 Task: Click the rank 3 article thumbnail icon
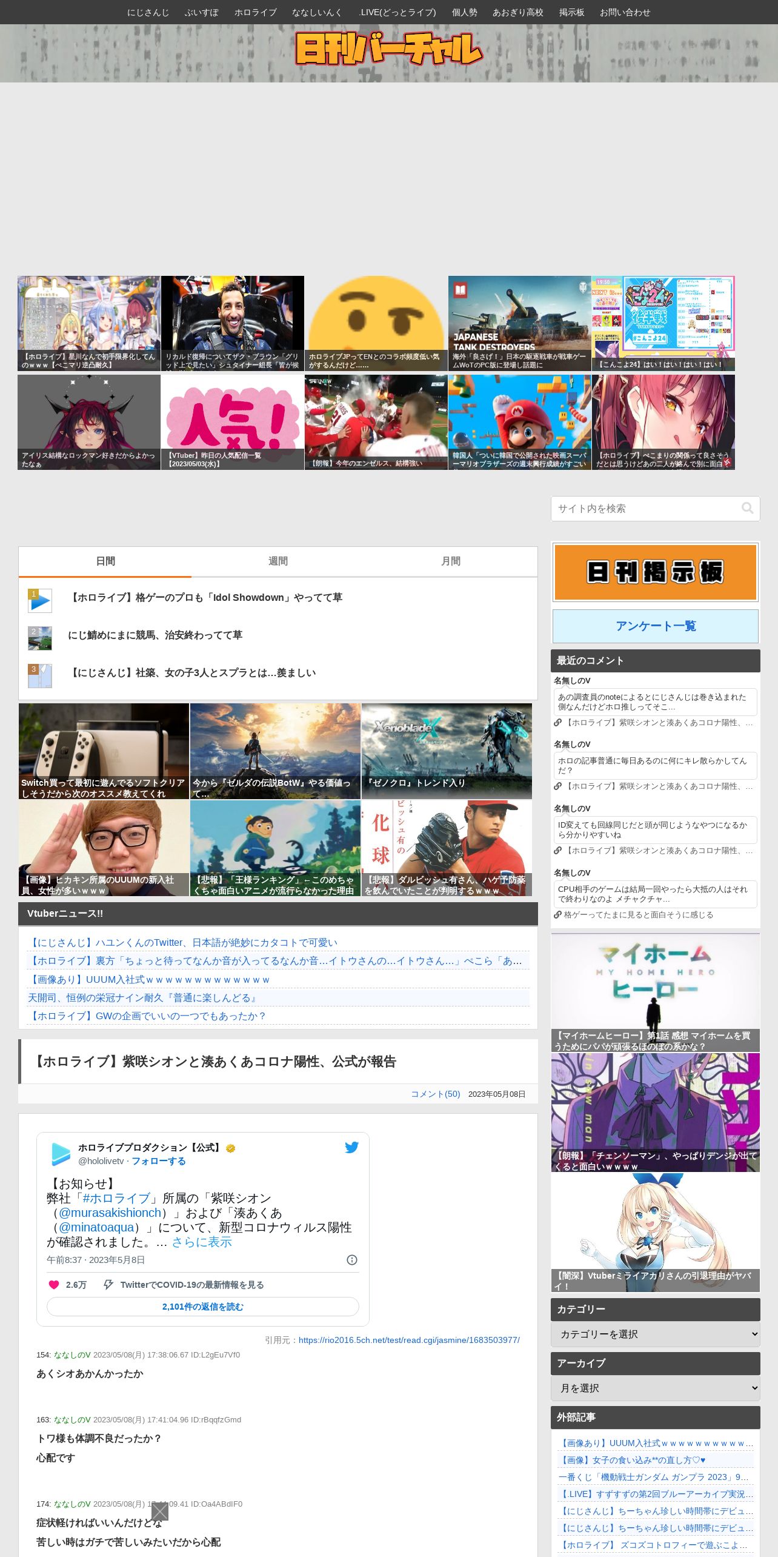[40, 676]
